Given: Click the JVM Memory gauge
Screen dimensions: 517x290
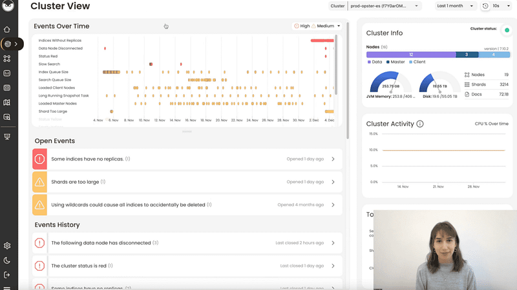Looking at the screenshot, I should tap(390, 82).
